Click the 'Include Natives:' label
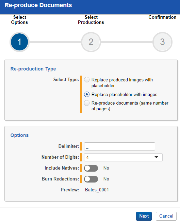This screenshot has height=221, width=180. pyautogui.click(x=62, y=168)
